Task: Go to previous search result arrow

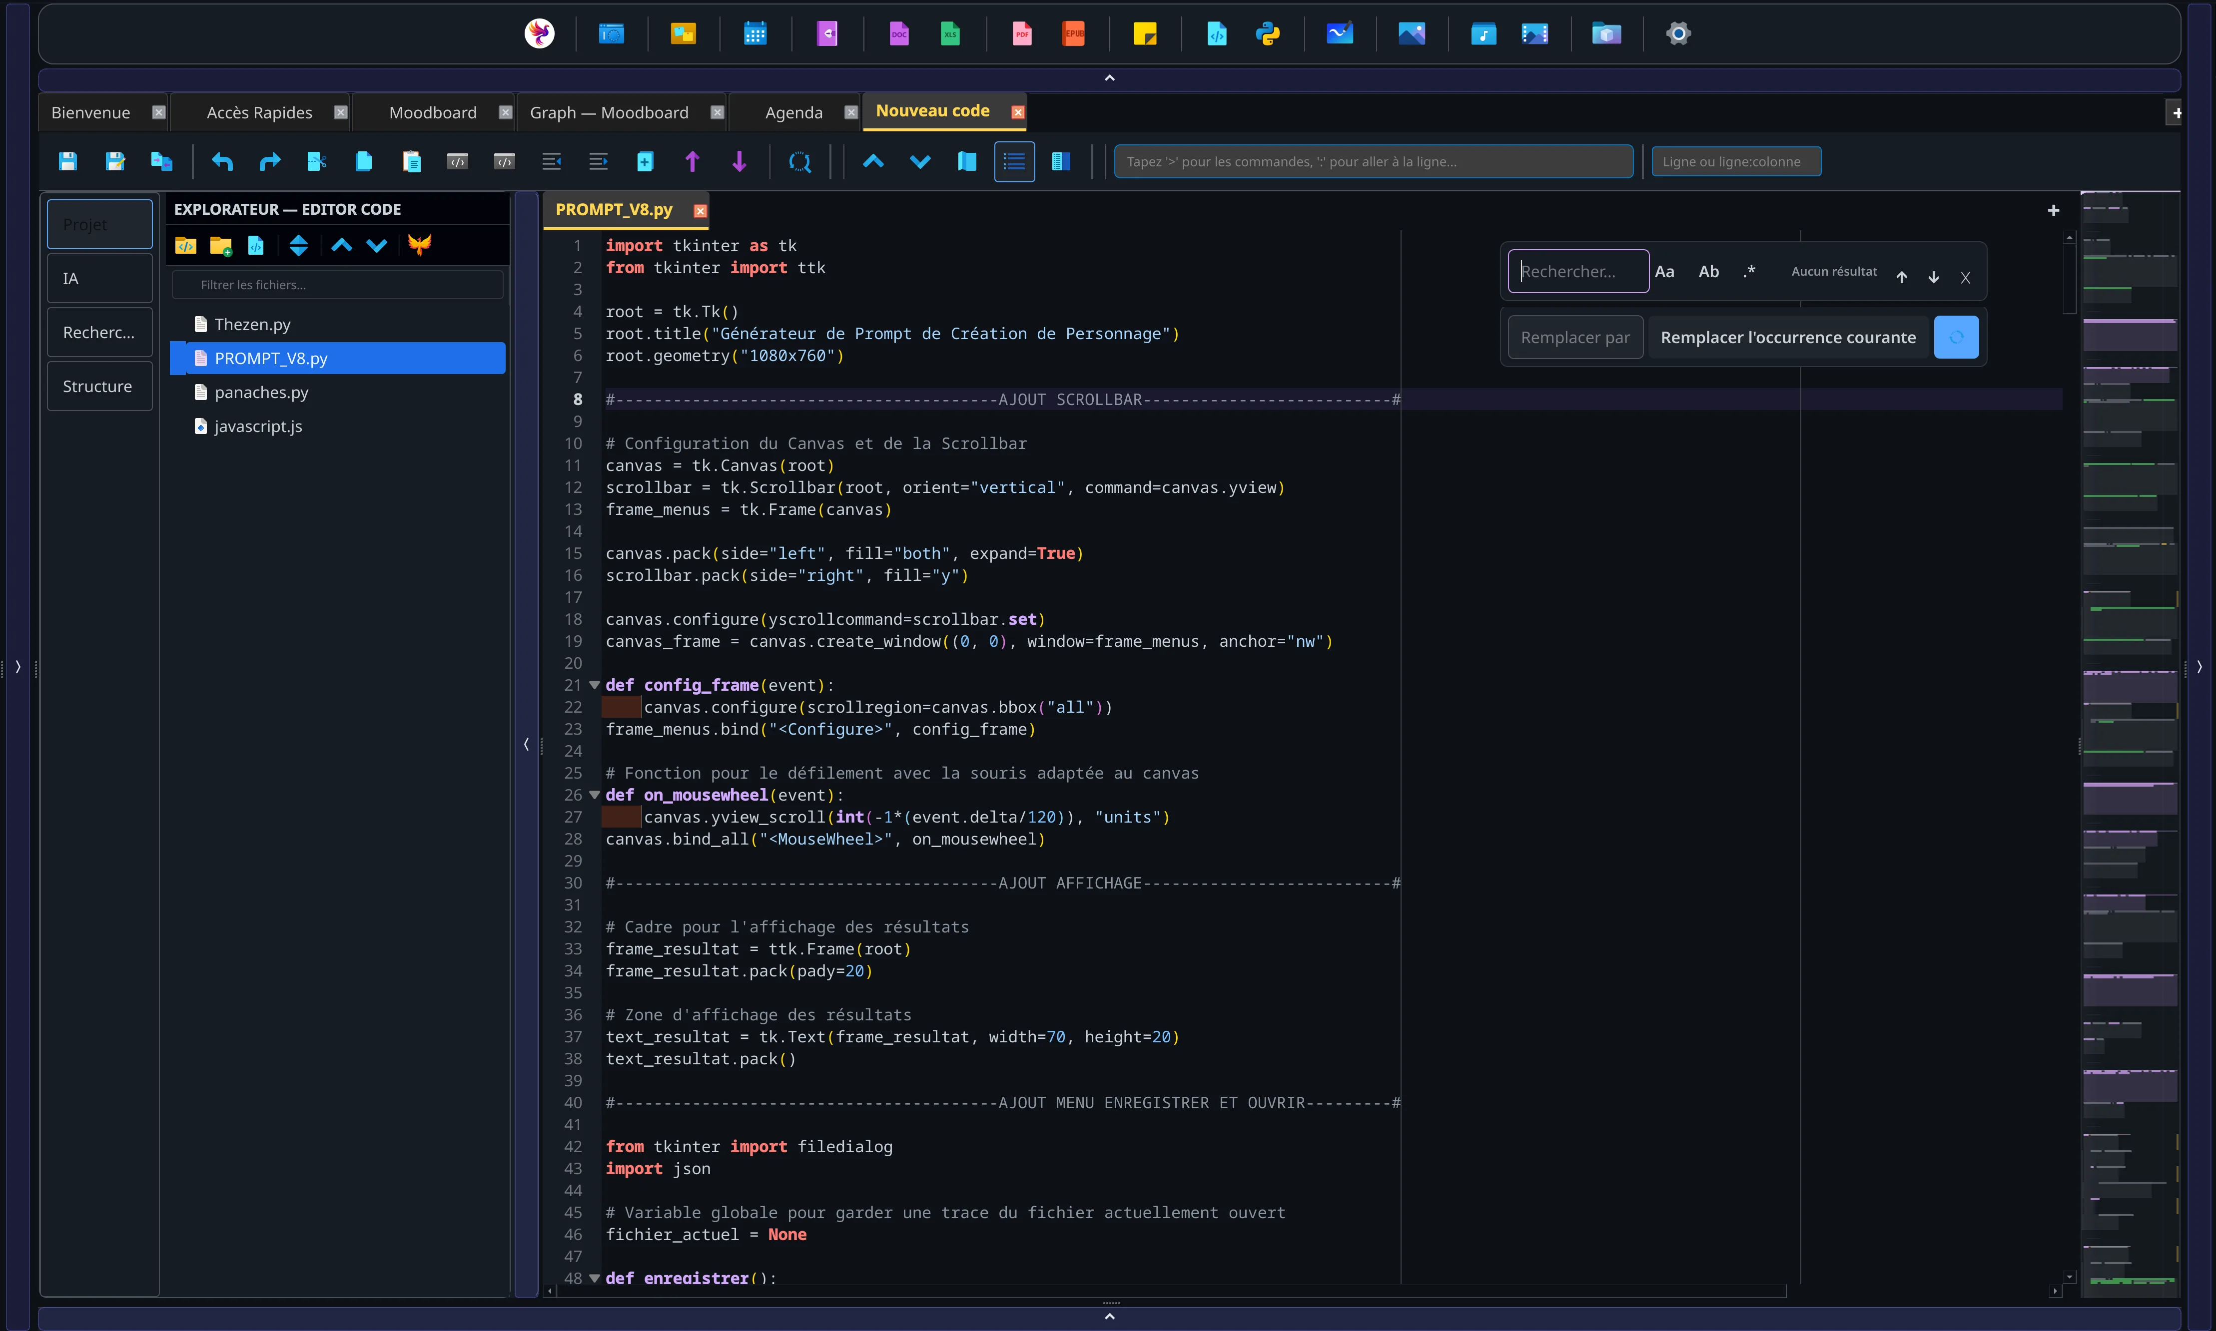Action: click(1901, 276)
